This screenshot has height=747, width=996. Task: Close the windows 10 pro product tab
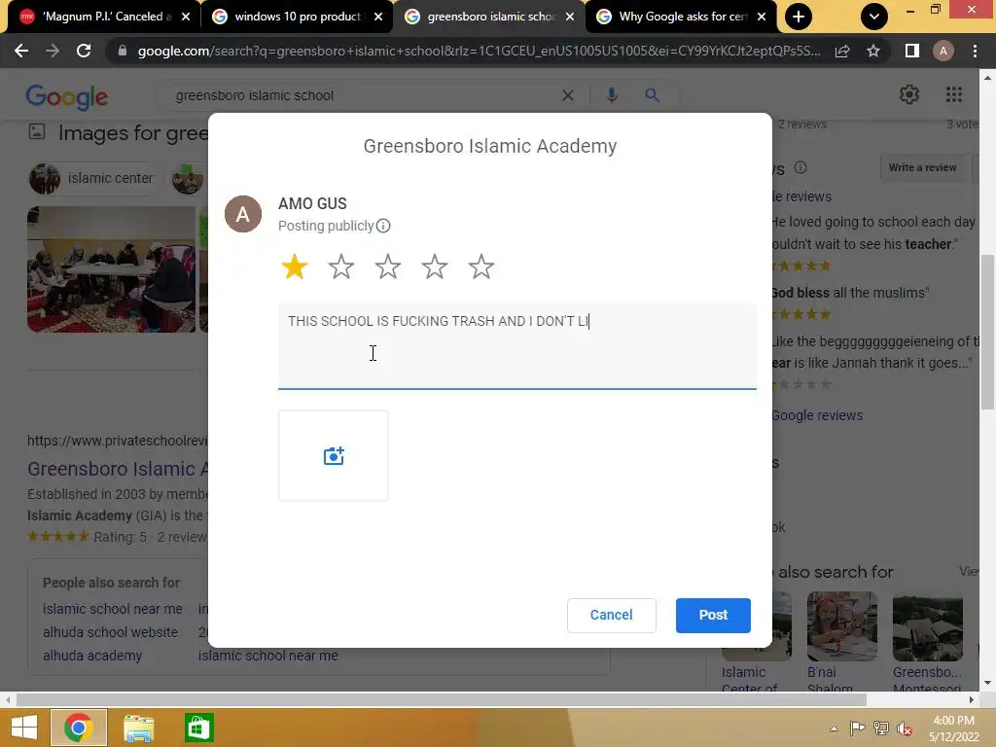(x=378, y=17)
